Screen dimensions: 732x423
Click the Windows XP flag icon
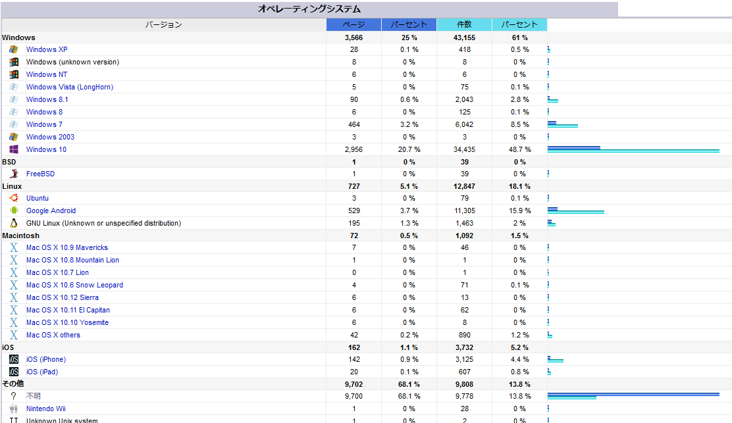pos(13,49)
